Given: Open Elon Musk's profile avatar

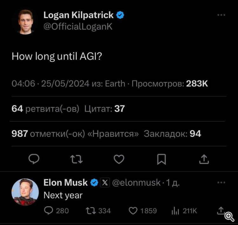Looking at the screenshot, I should coord(25,191).
